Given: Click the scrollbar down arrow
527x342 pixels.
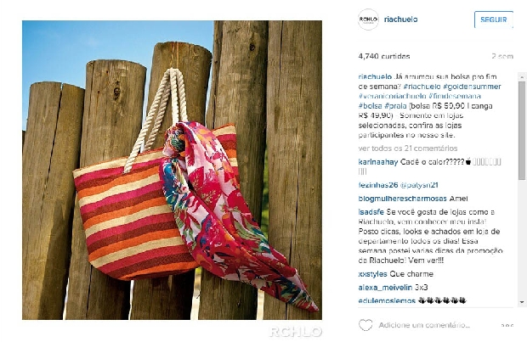Looking at the screenshot, I should tap(522, 302).
